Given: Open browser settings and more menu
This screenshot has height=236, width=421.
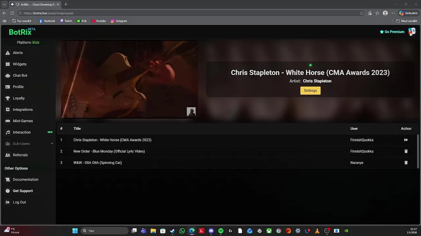Looking at the screenshot, I should click(x=393, y=13).
